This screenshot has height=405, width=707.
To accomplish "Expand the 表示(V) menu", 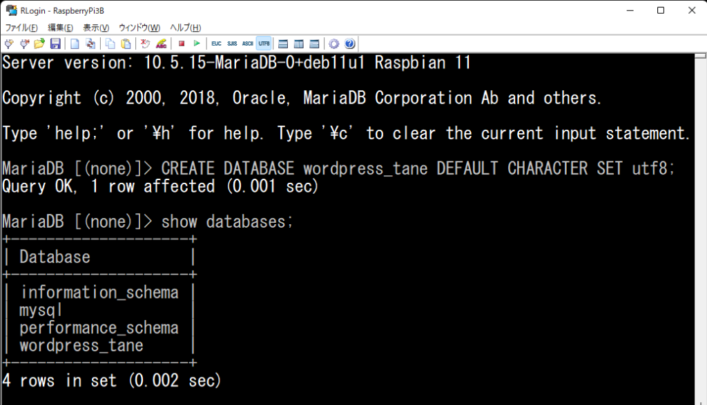I will (x=96, y=28).
